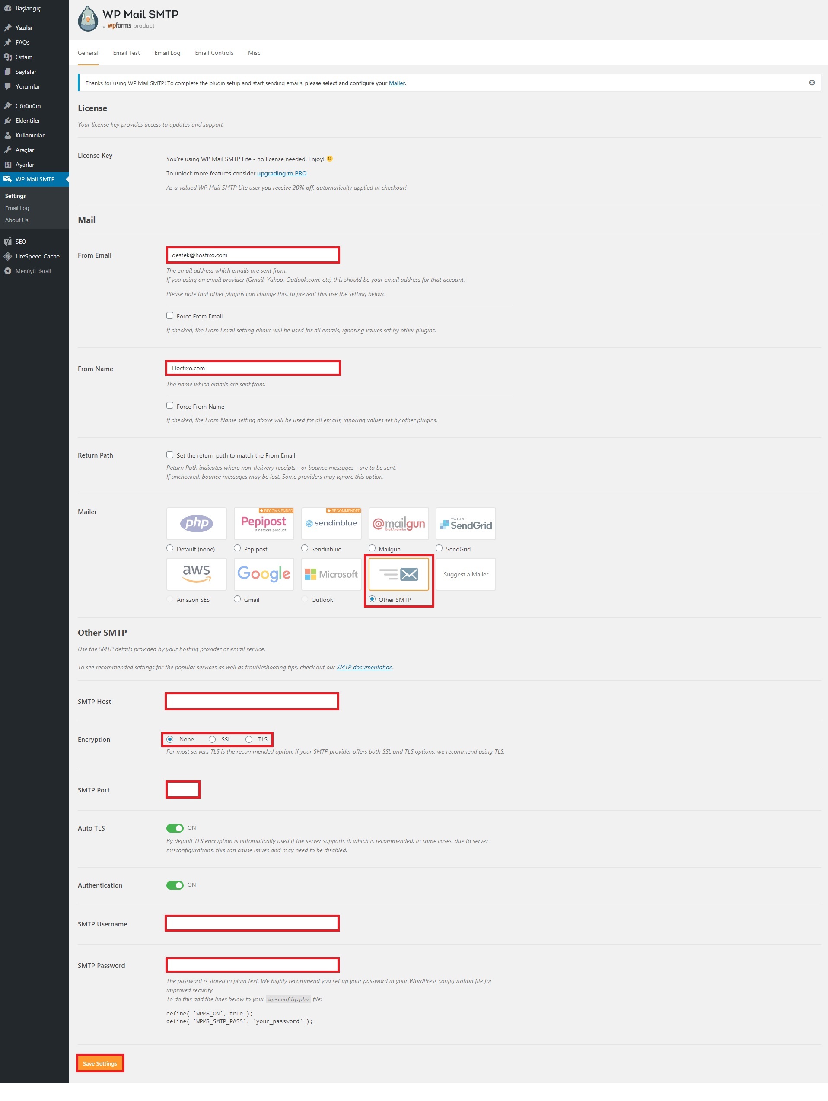Screen dimensions: 828x1101
Task: Select the Google Gmail mailer logo
Action: [x=264, y=574]
